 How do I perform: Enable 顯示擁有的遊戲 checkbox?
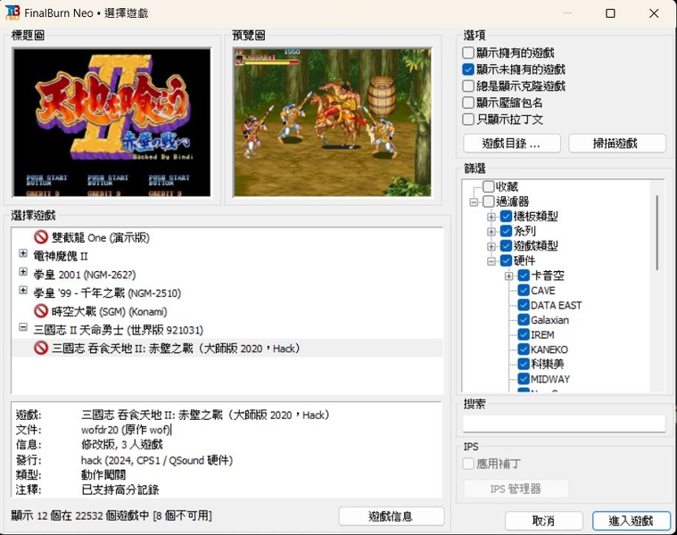tap(468, 53)
